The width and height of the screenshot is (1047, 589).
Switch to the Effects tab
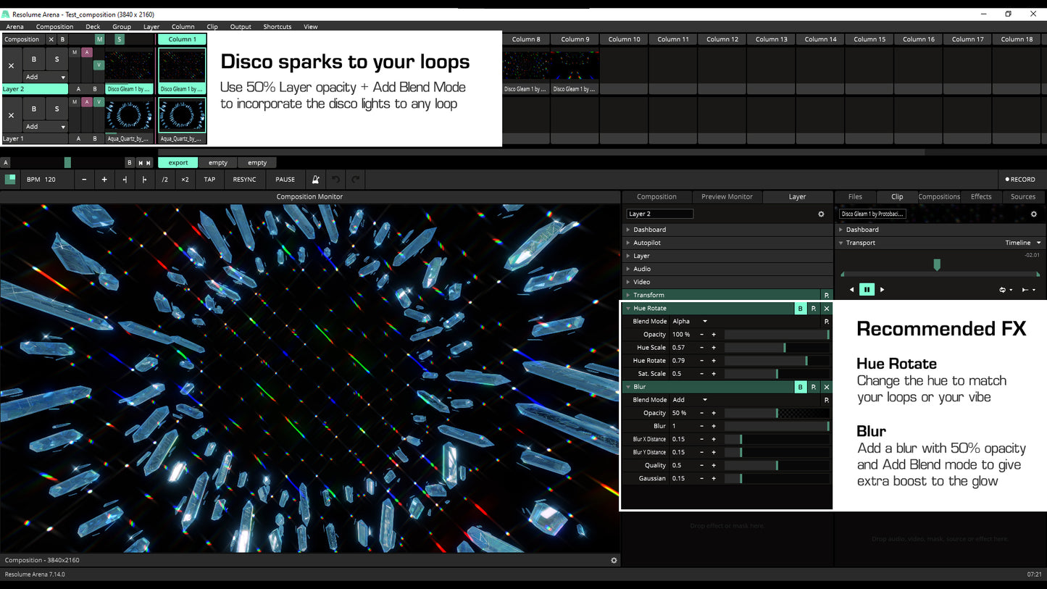coord(981,196)
